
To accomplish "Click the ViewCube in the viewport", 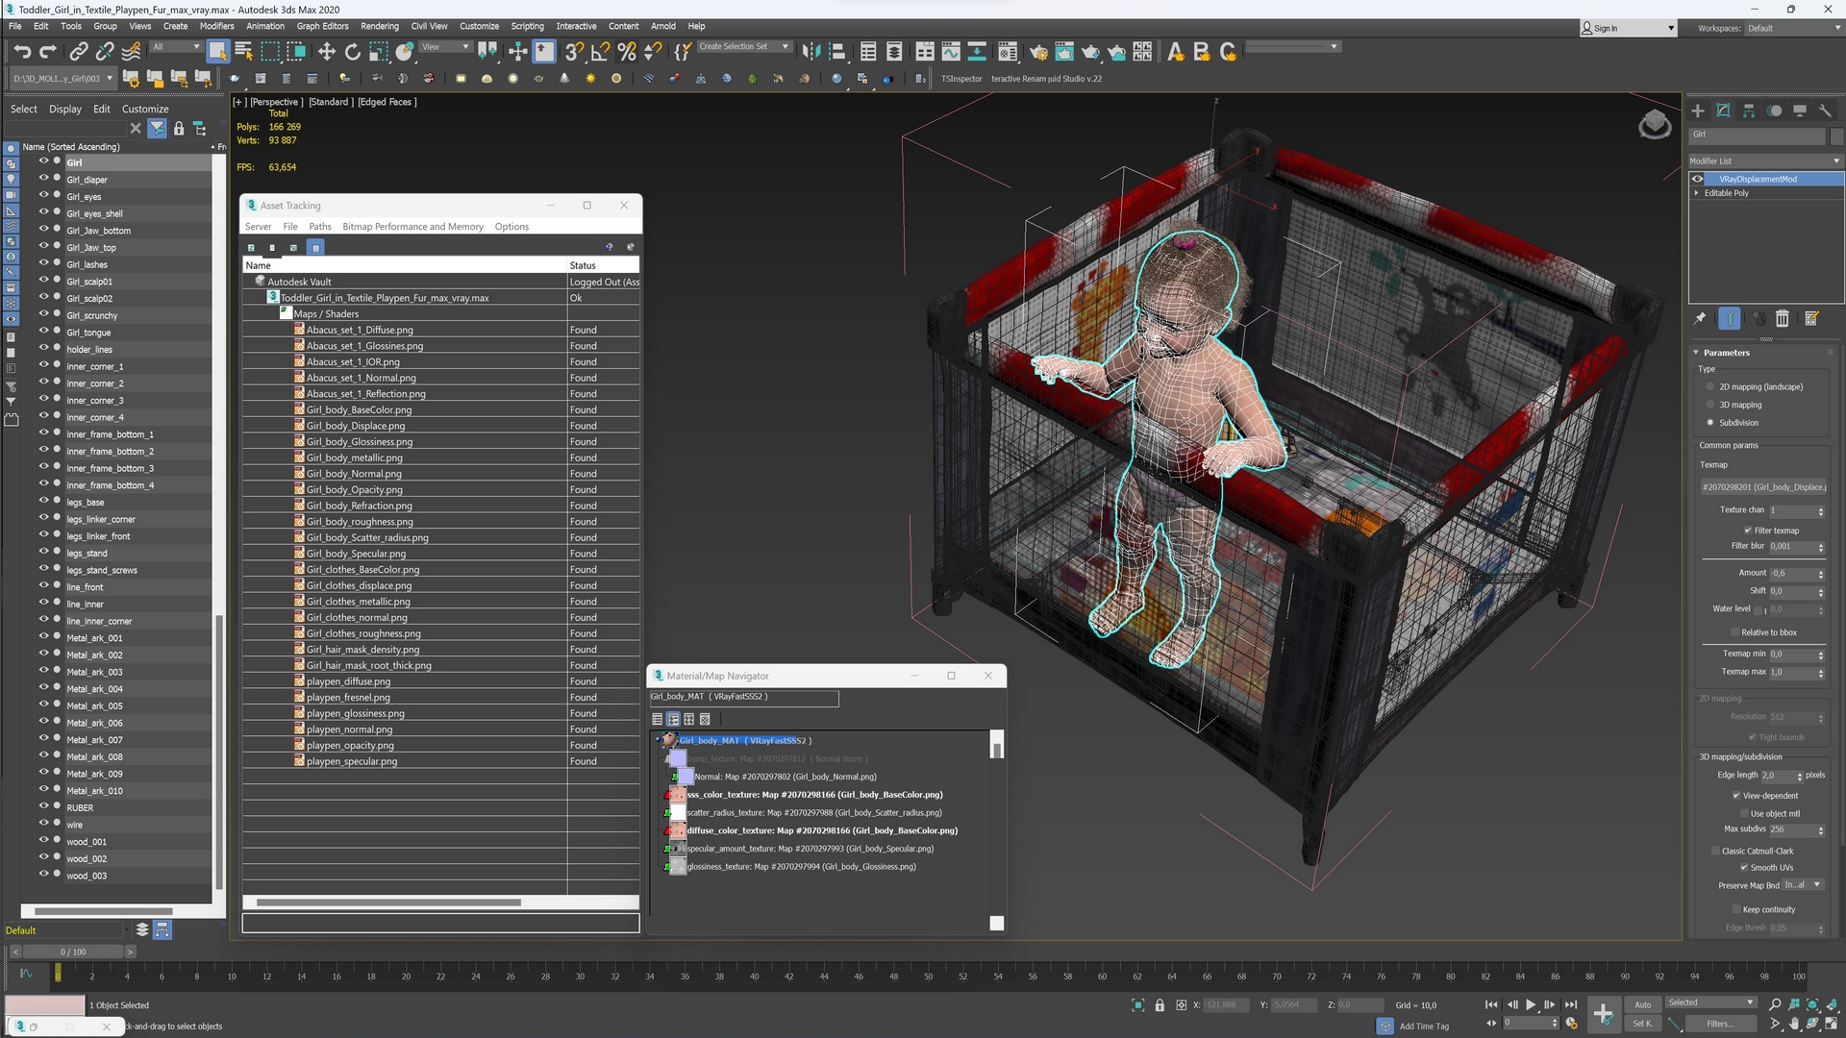I will [x=1655, y=124].
